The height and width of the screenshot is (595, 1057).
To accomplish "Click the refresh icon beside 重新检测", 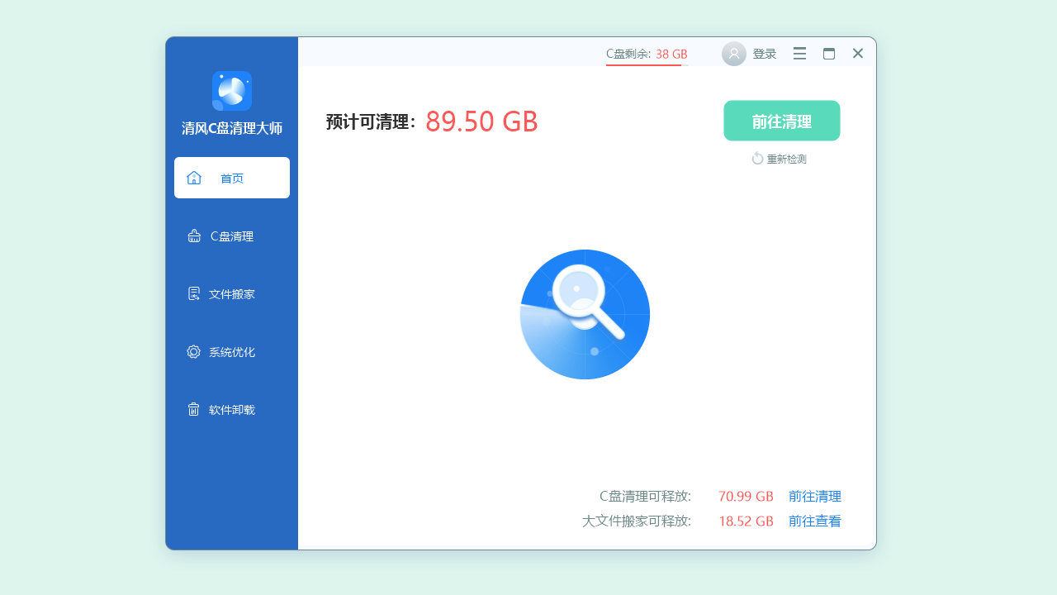I will 757,158.
